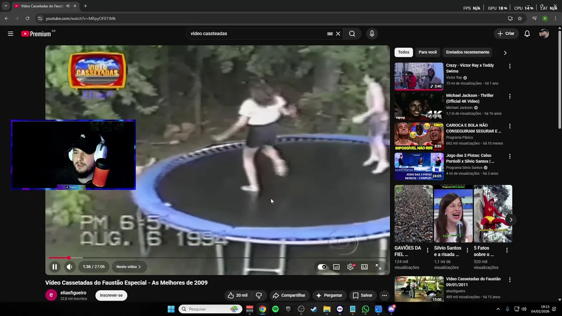Screen dimensions: 562x316
Task: Open options for Cassetadas 09/01/2011 video
Action: click(510, 280)
